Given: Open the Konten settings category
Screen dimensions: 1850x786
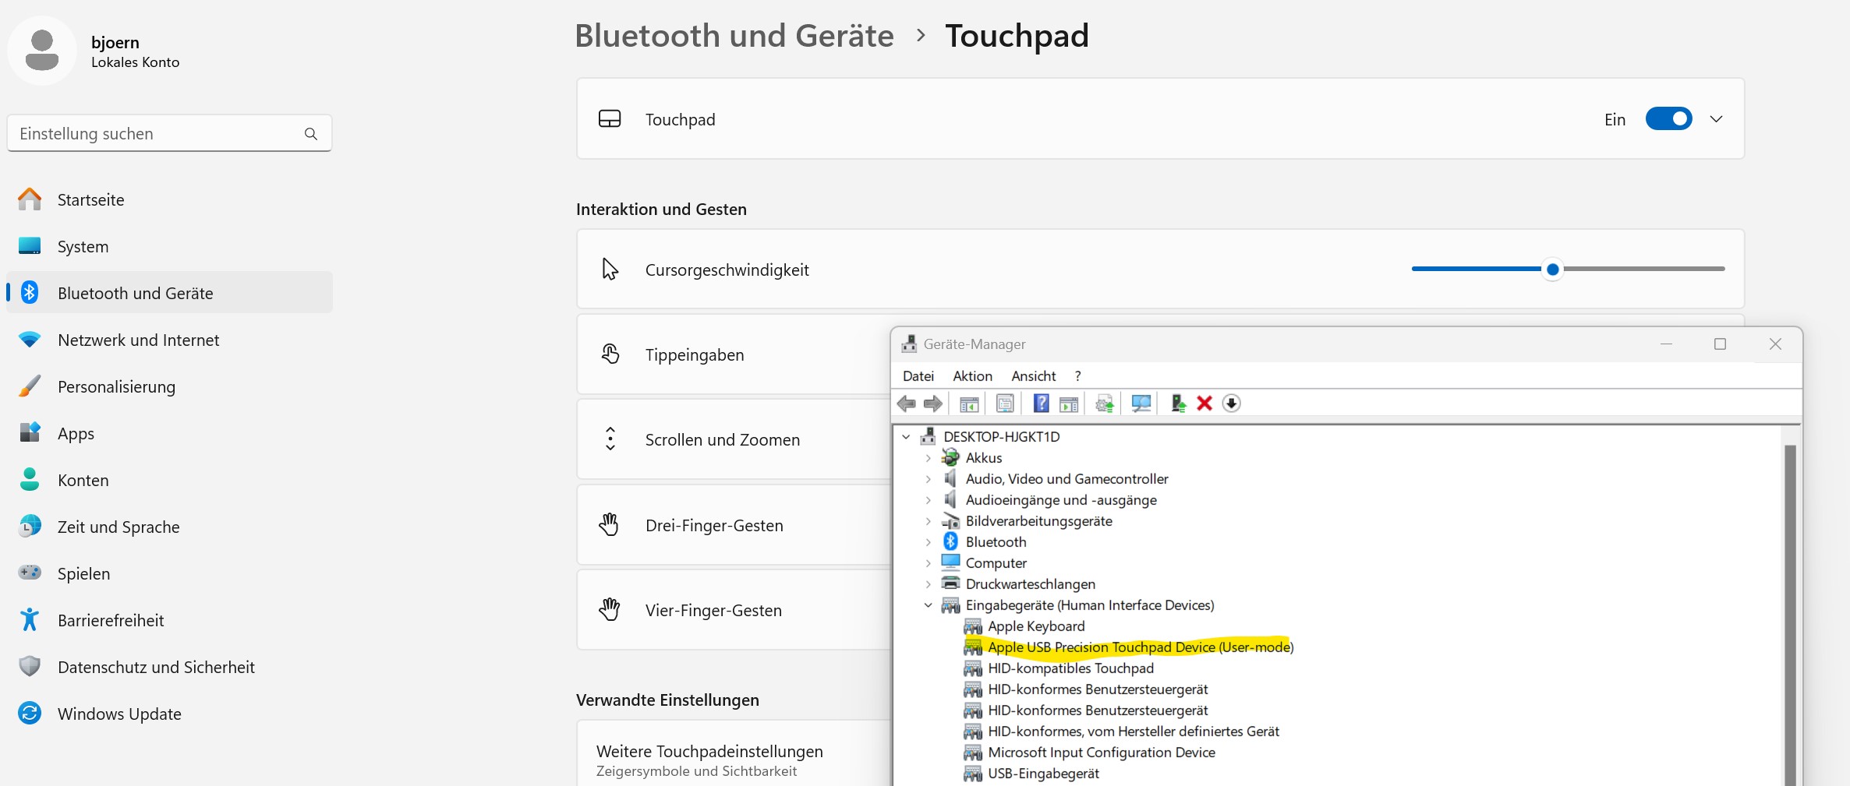Looking at the screenshot, I should (170, 480).
